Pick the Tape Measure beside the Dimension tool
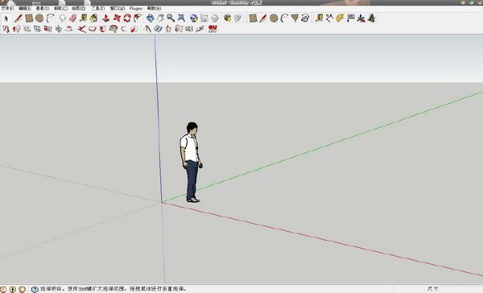The width and height of the screenshot is (483, 293). point(319,19)
